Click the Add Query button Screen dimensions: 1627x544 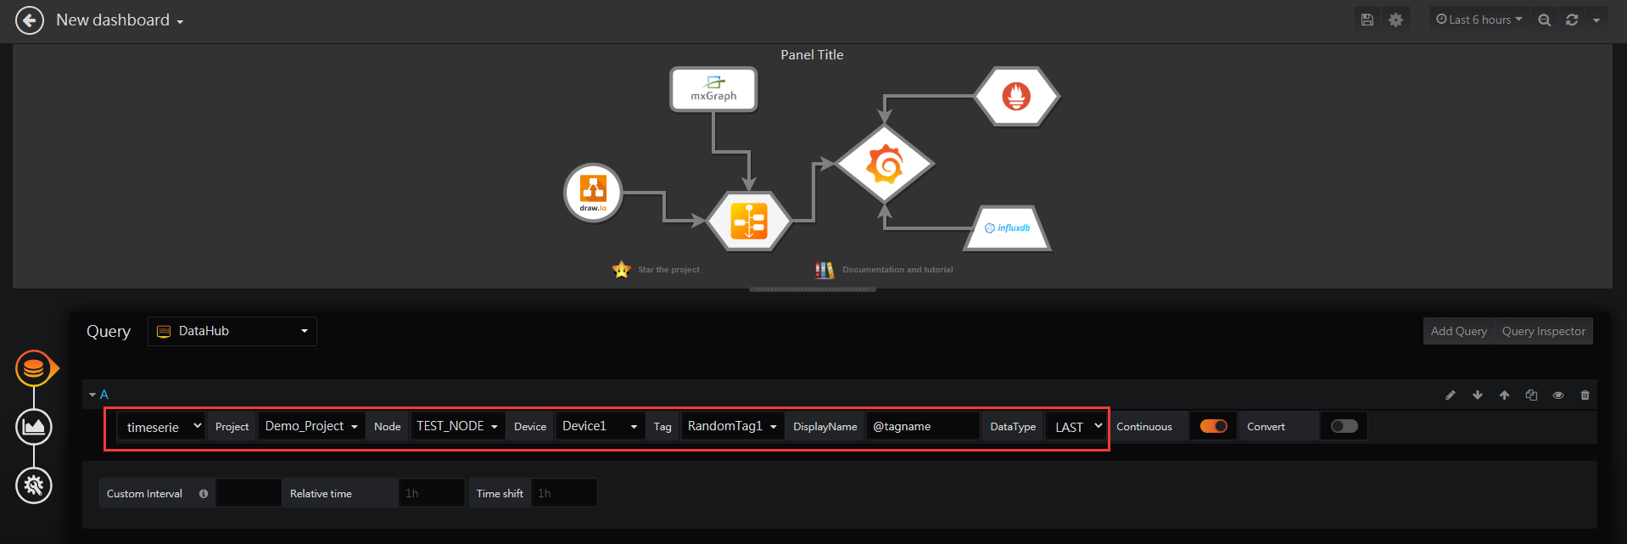coord(1459,331)
